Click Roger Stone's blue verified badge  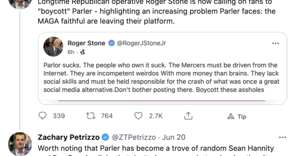point(111,43)
